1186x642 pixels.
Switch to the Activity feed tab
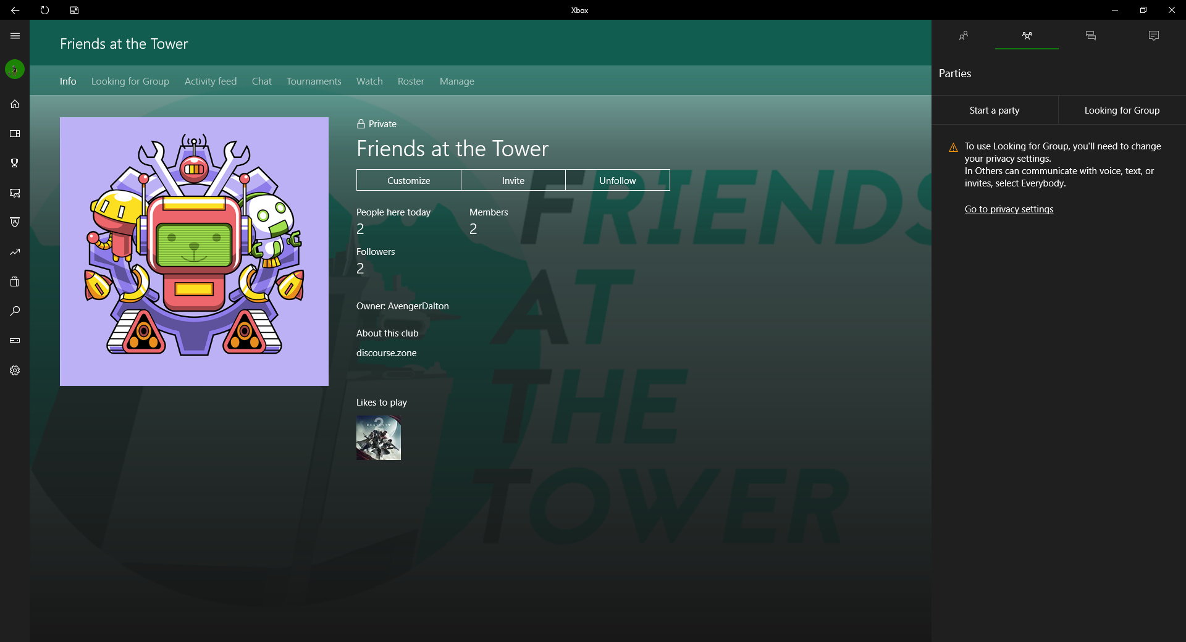(x=210, y=81)
